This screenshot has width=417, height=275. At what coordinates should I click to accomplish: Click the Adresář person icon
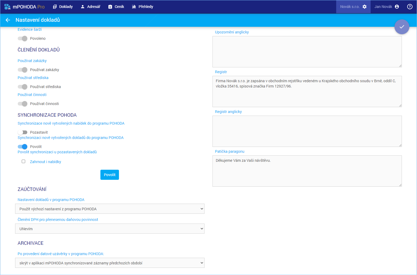(x=83, y=7)
